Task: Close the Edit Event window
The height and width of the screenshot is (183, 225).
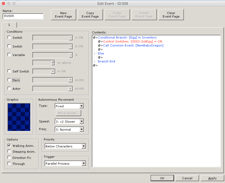Action: (3, 3)
